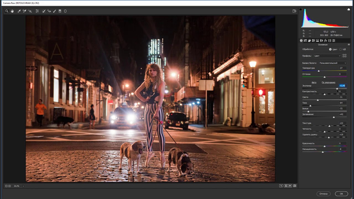Click the Экспонир value field

(x=342, y=86)
